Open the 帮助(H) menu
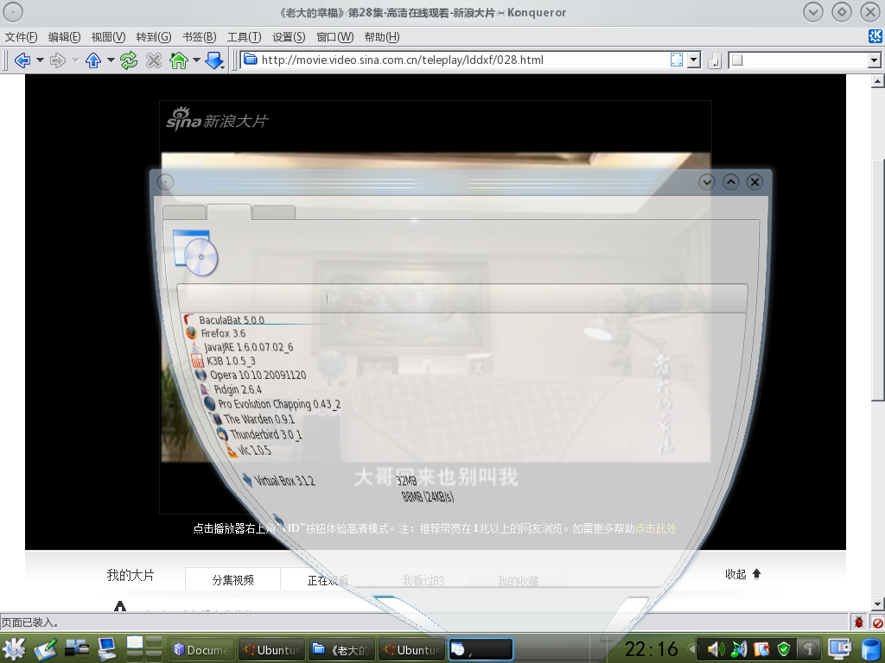Viewport: 885px width, 663px height. (x=382, y=36)
